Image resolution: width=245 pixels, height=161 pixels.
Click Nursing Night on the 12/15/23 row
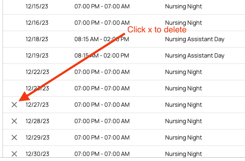coord(184,7)
